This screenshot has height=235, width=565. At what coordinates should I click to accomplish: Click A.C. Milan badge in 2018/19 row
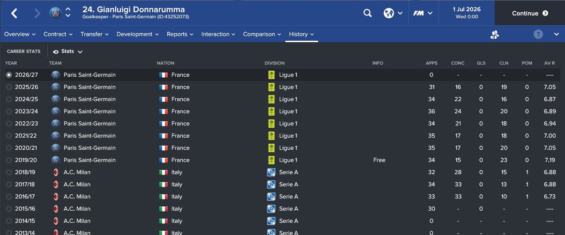56,172
